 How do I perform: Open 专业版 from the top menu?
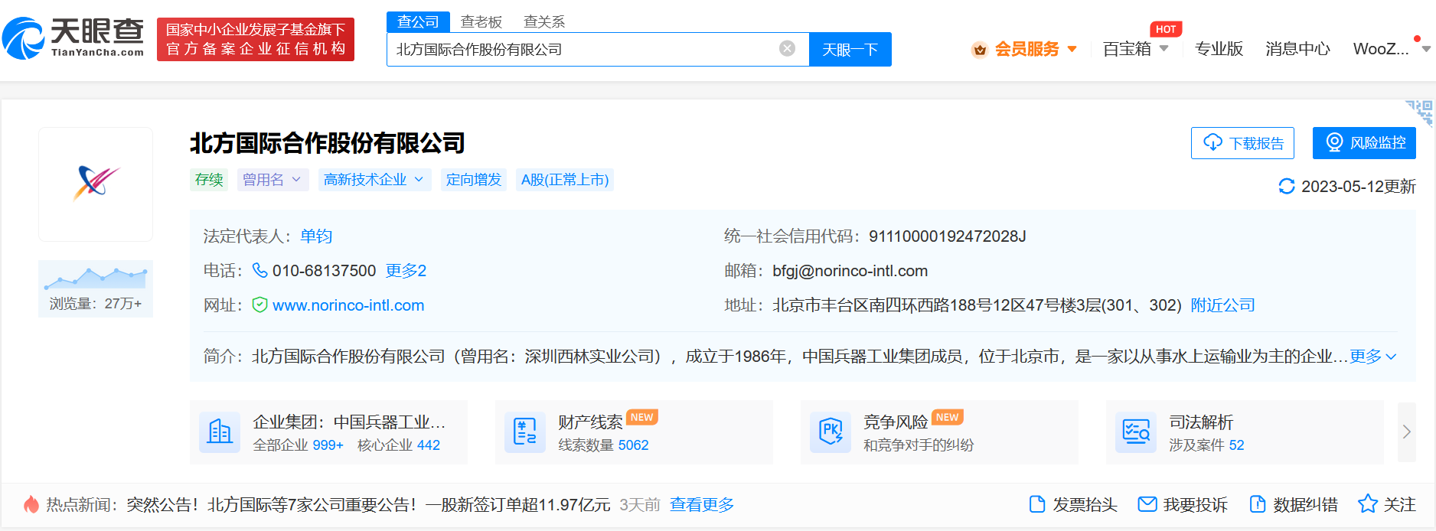coord(1219,49)
